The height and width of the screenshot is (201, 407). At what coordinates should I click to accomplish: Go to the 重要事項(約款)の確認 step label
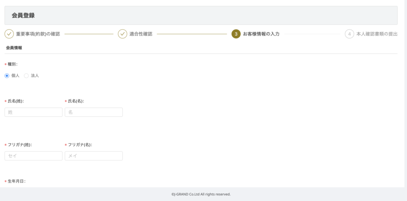point(38,34)
